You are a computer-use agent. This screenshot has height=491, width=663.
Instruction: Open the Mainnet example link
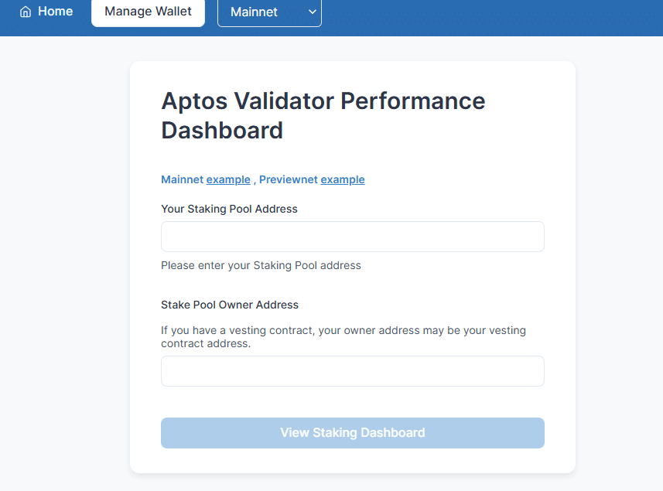[228, 179]
